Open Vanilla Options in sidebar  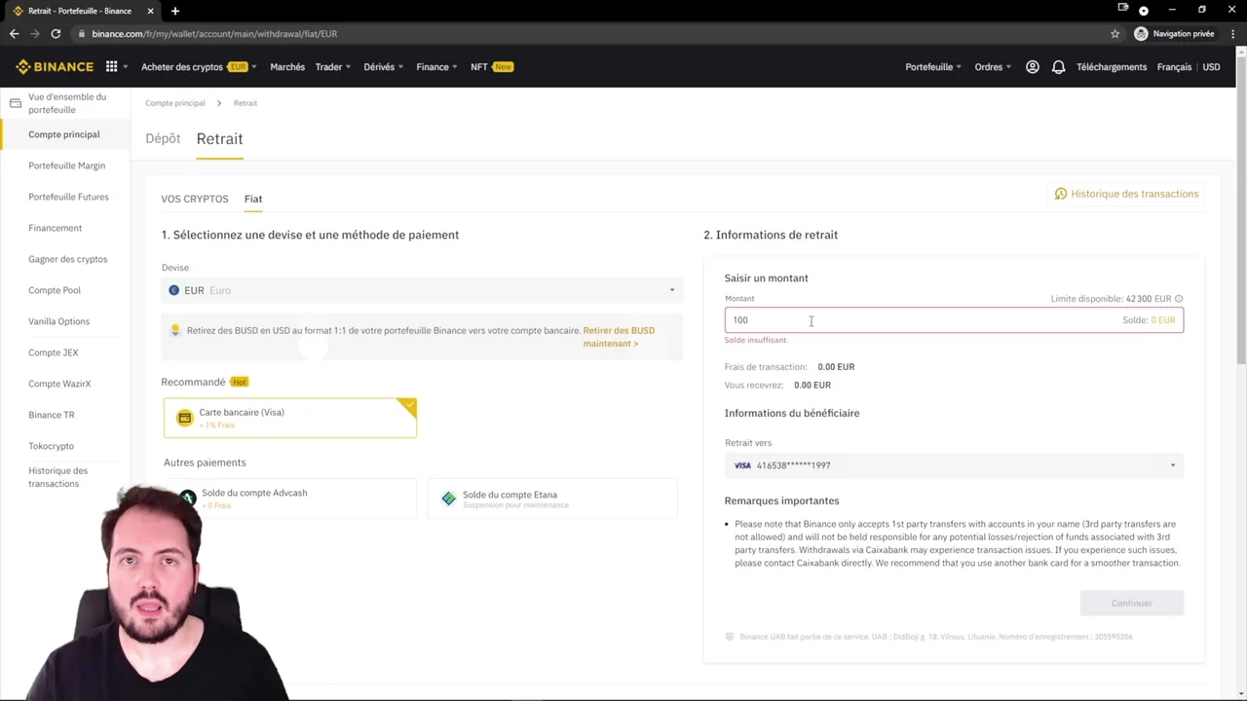[x=59, y=321]
